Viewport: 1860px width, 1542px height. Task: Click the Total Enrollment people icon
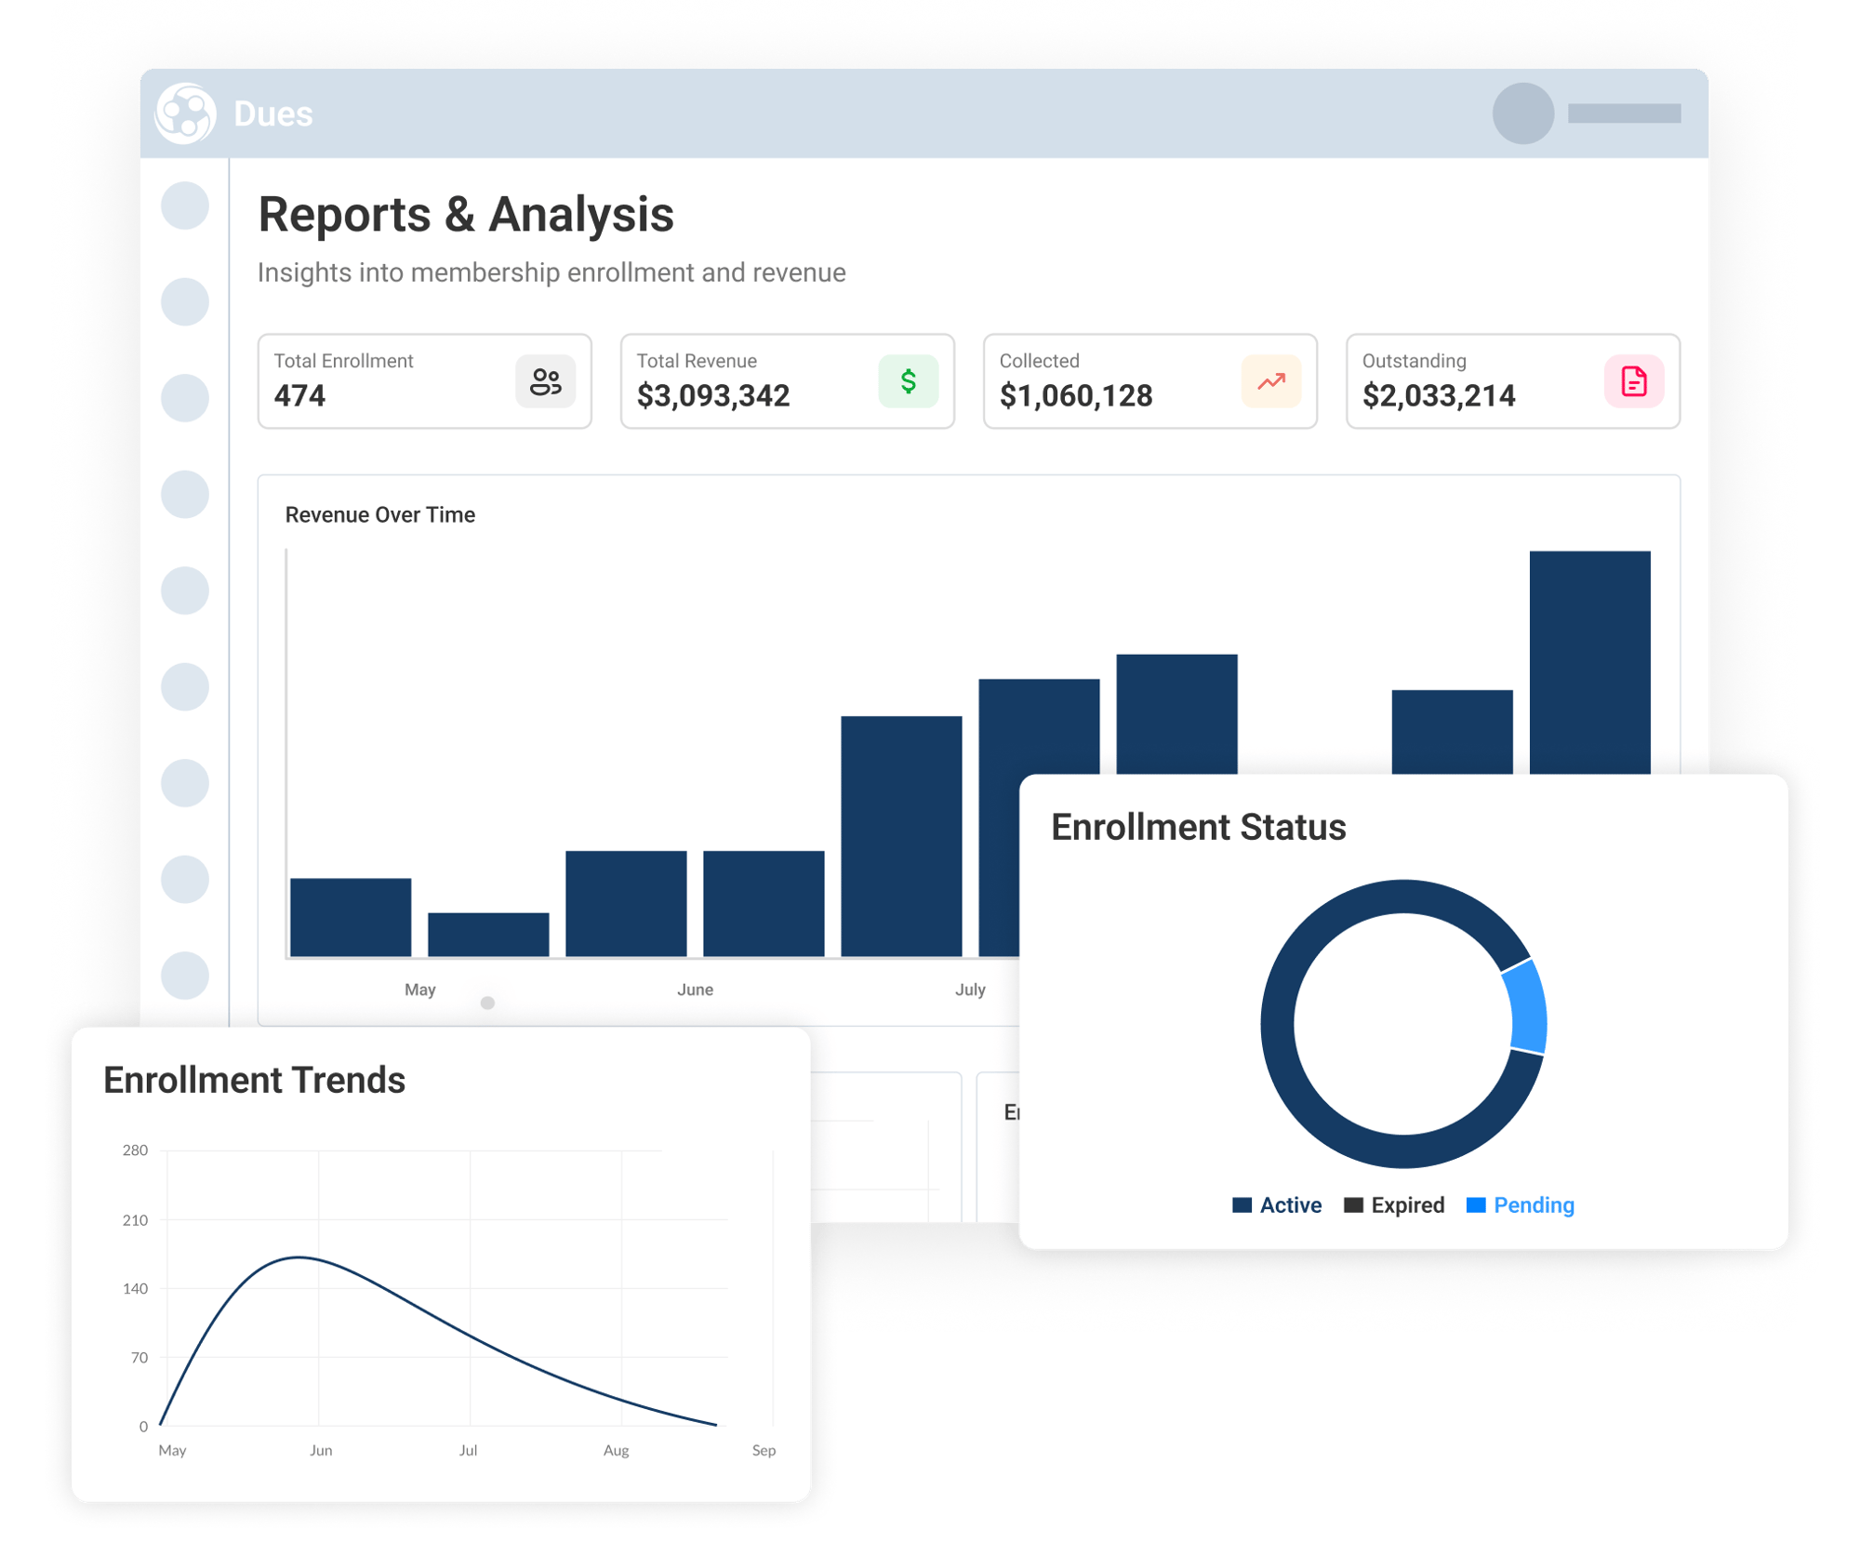point(545,381)
